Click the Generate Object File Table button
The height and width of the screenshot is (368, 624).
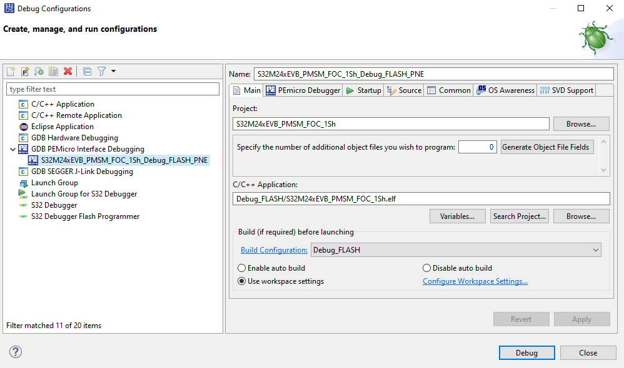546,147
